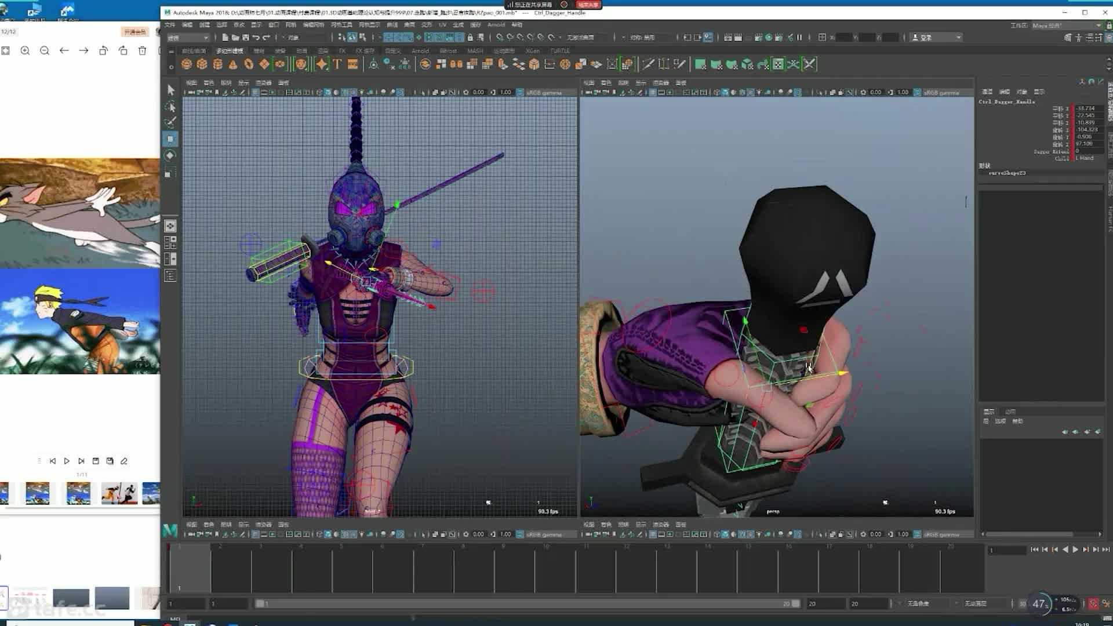Toggle the grid display in the right viewport
The height and width of the screenshot is (626, 1113).
(x=653, y=93)
